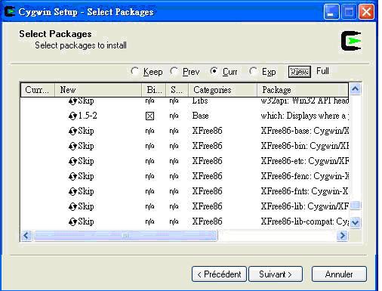Cycle version icon for w32api row
382x291 pixels.
[x=72, y=101]
